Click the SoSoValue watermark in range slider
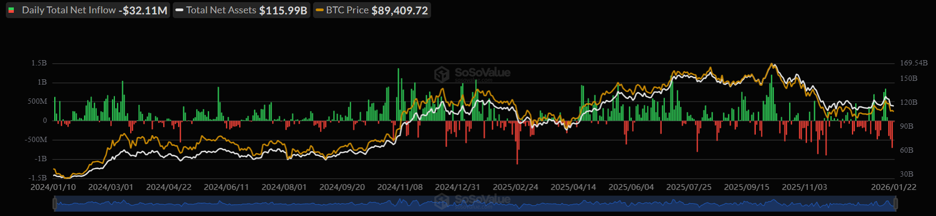 click(472, 201)
